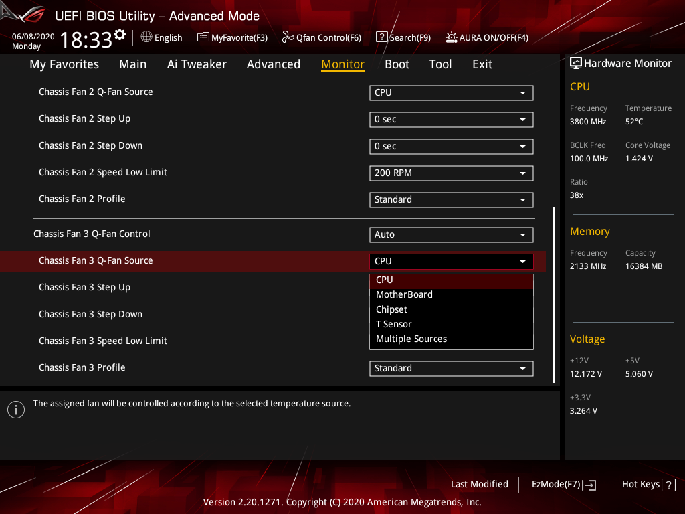The width and height of the screenshot is (685, 514).
Task: Choose MotherBoard as temperature source
Action: pyautogui.click(x=452, y=294)
